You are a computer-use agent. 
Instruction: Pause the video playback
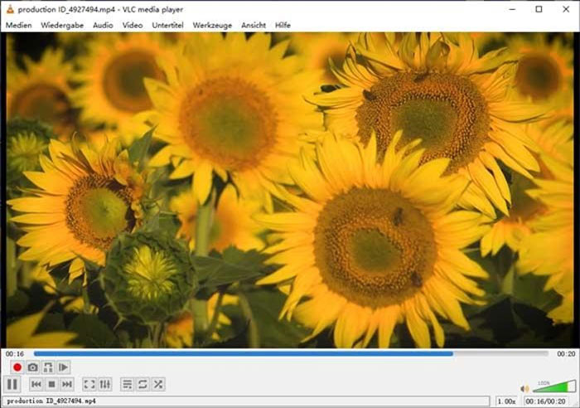(12, 384)
